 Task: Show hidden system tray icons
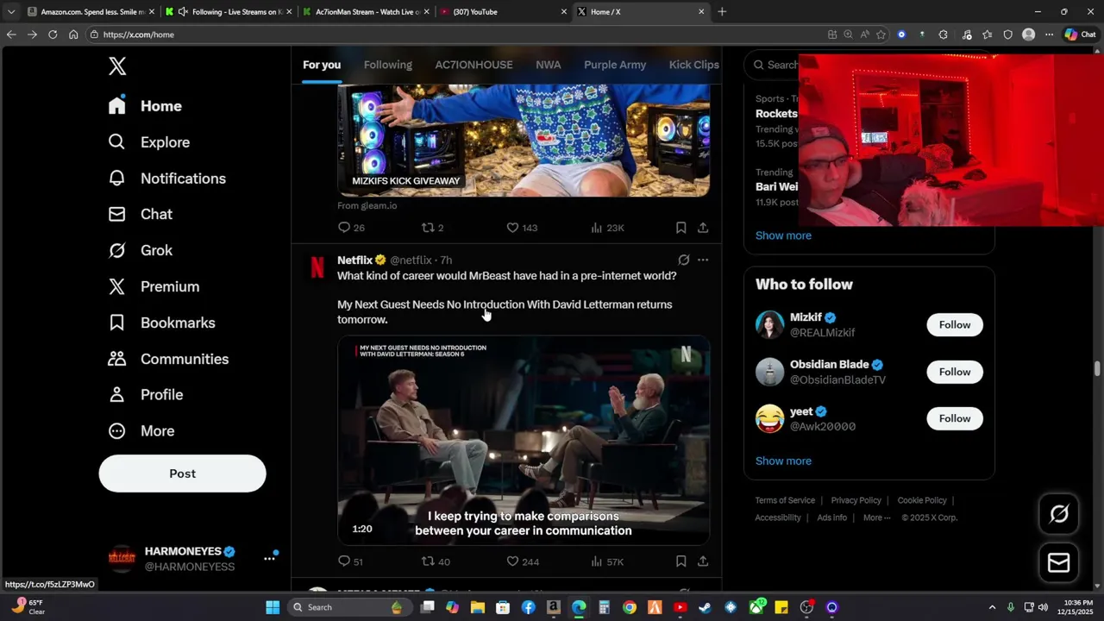click(x=992, y=607)
